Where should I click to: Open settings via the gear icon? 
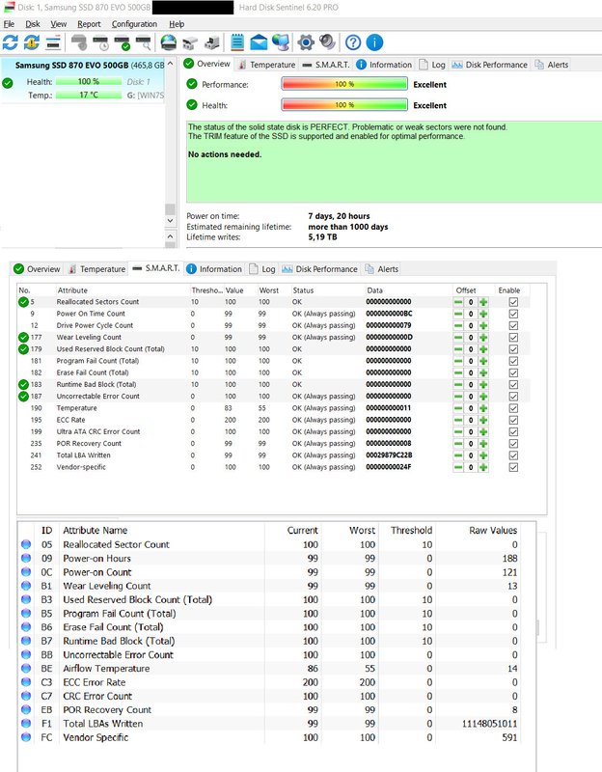(306, 42)
